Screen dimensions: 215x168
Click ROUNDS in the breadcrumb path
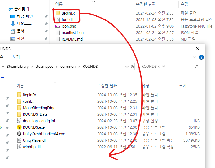tap(90, 67)
